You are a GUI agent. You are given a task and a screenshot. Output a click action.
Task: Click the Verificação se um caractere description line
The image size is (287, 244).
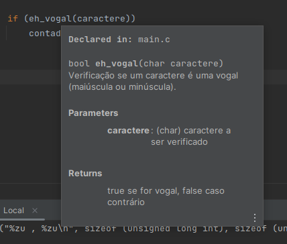(x=153, y=76)
